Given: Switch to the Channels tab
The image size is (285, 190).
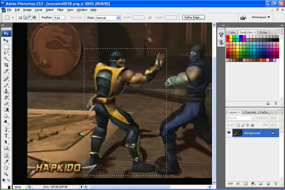Looking at the screenshot, I should (250, 112).
